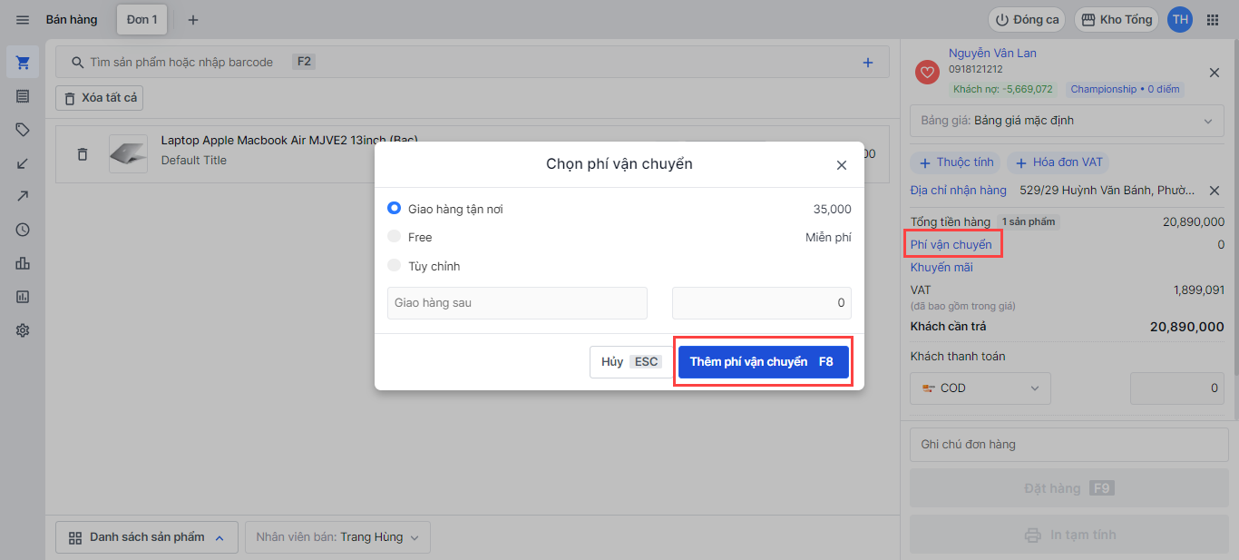Open the history clock sidebar icon

23,230
